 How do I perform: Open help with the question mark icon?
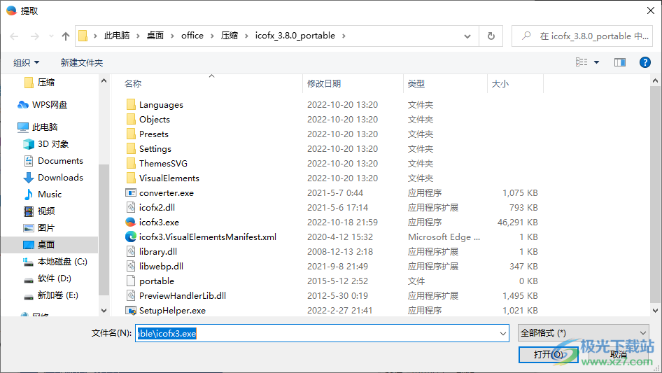pyautogui.click(x=645, y=62)
